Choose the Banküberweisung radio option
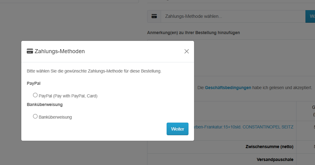315x165 pixels. pyautogui.click(x=35, y=116)
